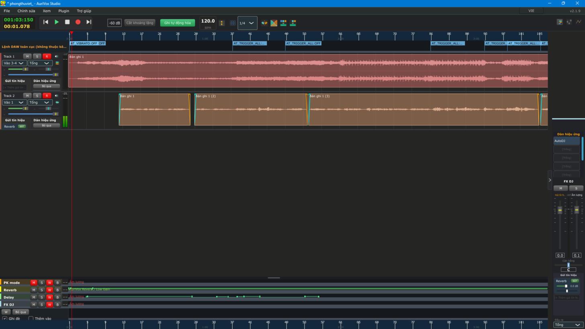Select the AutoDJ effect slot

click(x=567, y=141)
